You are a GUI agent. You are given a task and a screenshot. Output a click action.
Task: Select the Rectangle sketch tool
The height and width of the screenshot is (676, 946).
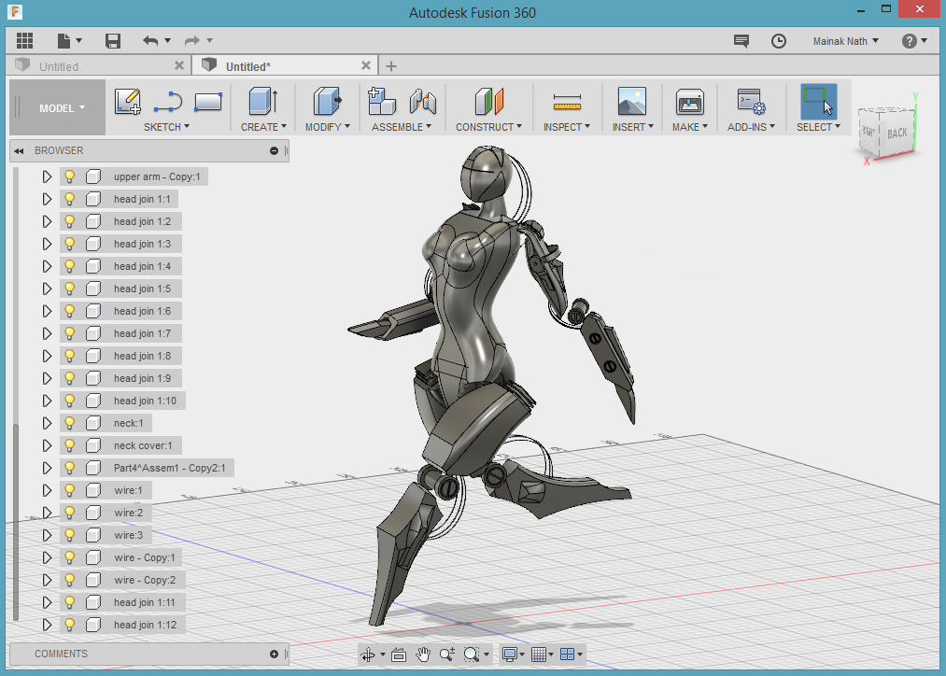(208, 102)
